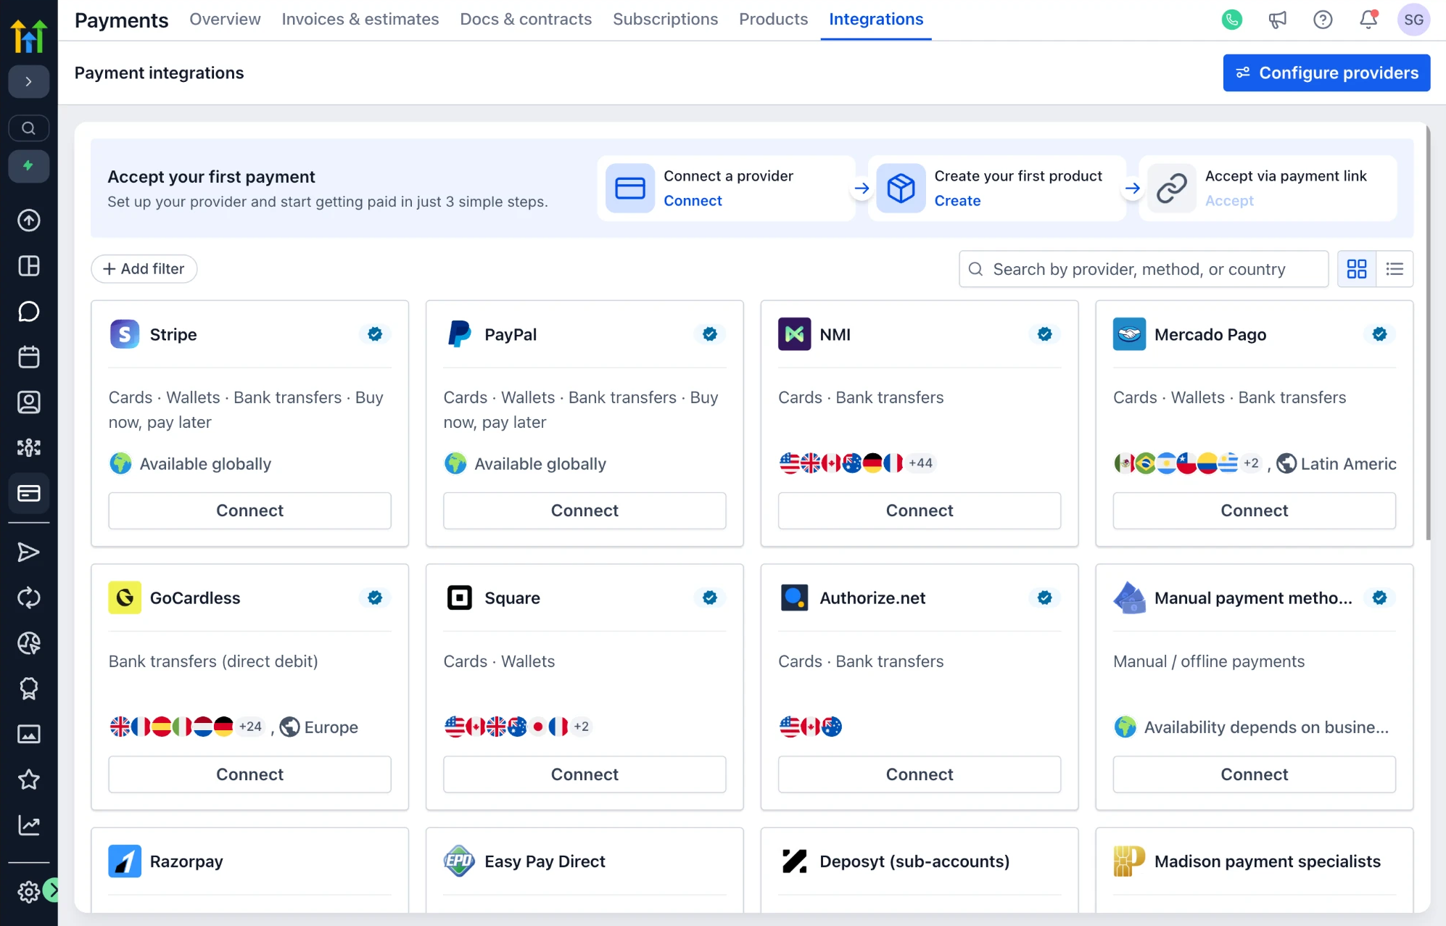
Task: Open the dashboard layout icon in sidebar
Action: coord(28,266)
